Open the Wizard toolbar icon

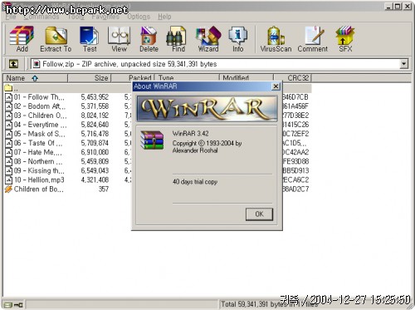(208, 36)
